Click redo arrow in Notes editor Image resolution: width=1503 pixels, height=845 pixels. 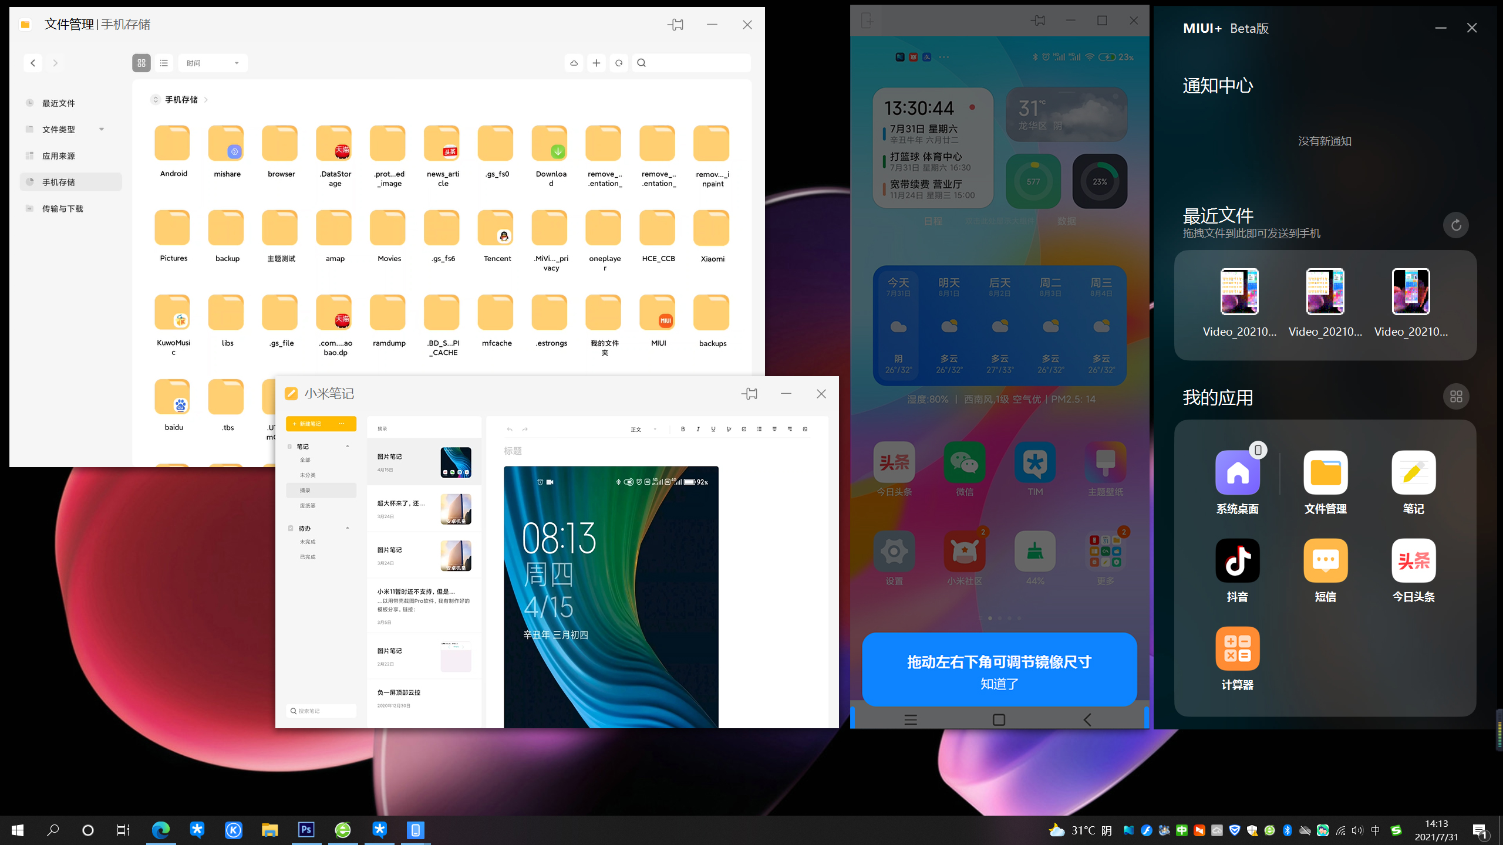[525, 430]
